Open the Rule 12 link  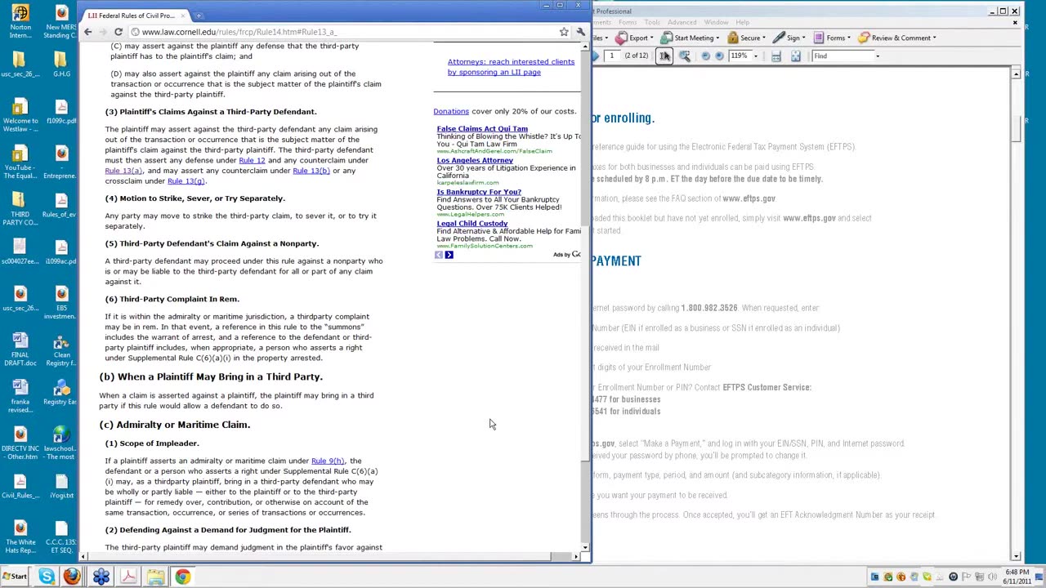pos(252,160)
